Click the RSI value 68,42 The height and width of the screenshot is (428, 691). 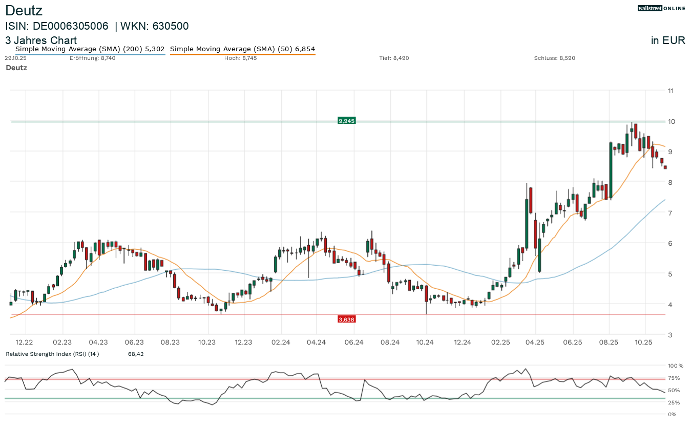136,354
